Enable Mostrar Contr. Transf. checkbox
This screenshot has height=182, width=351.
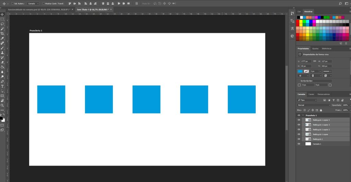pos(44,3)
